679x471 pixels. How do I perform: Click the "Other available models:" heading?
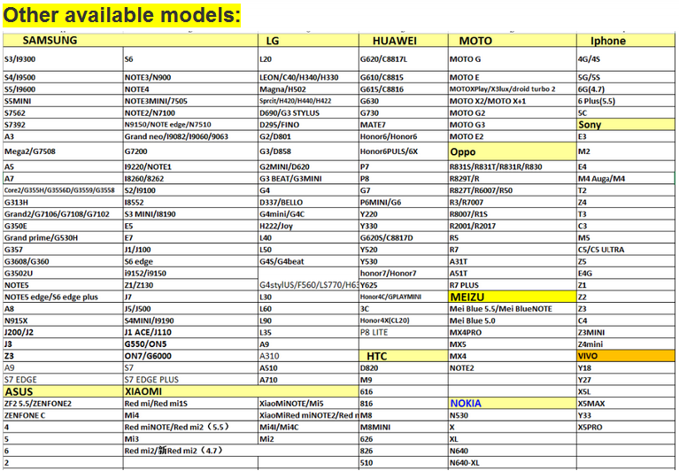coord(121,15)
